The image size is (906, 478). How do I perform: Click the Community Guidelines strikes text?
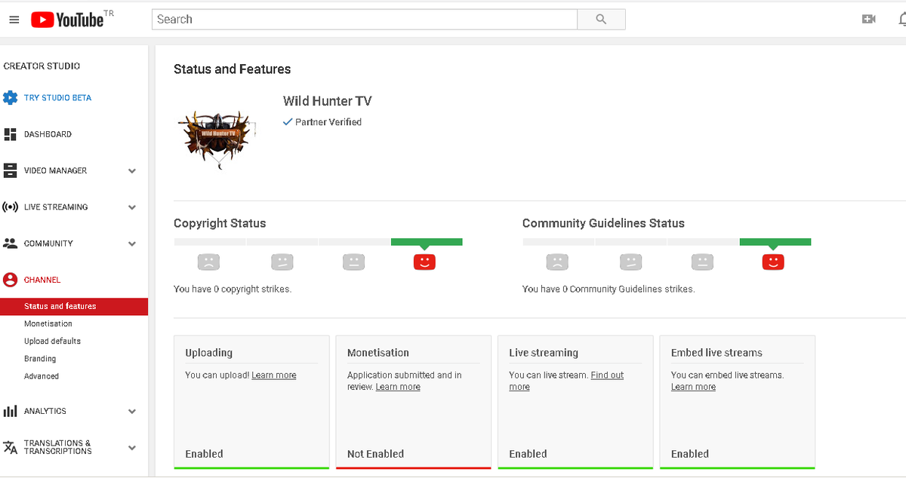pyautogui.click(x=609, y=289)
